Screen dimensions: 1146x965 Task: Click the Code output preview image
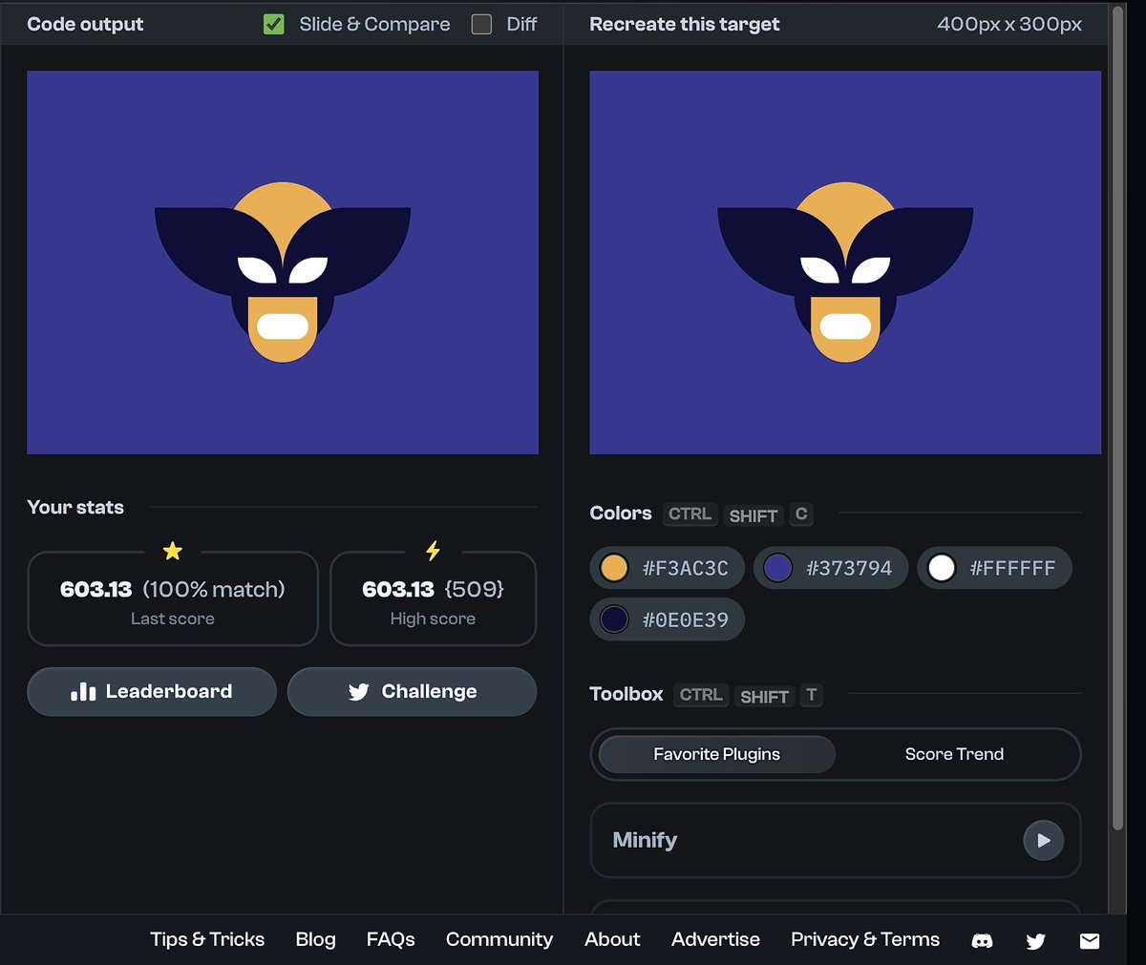[283, 262]
